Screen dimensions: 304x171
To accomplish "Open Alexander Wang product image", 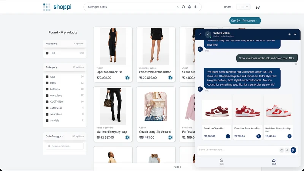I will point(156,46).
